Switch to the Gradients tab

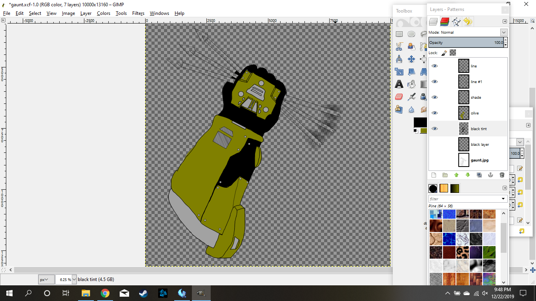click(x=455, y=189)
